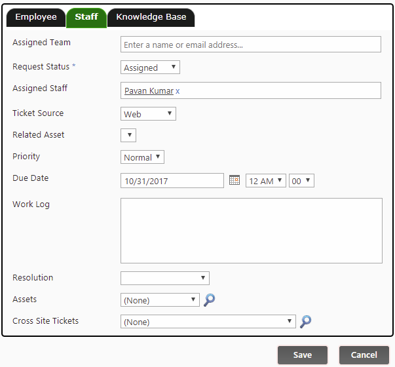
Task: Click the Work Log label
Action: [x=31, y=204]
